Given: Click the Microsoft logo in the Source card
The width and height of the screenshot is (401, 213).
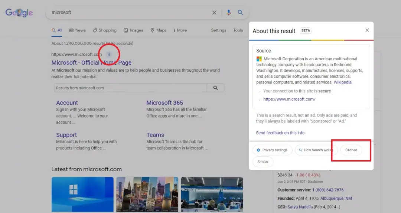Looking at the screenshot, I should tap(259, 59).
